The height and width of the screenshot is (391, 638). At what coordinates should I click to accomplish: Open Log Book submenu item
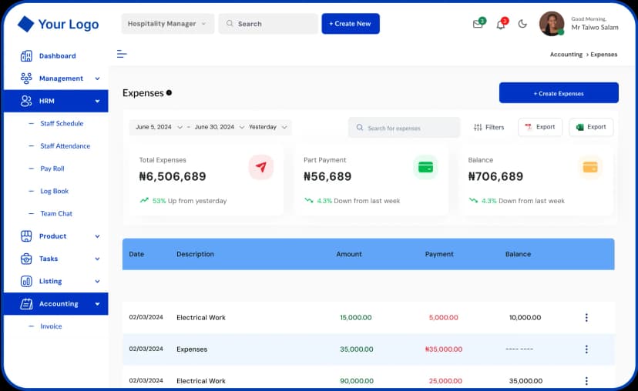54,191
